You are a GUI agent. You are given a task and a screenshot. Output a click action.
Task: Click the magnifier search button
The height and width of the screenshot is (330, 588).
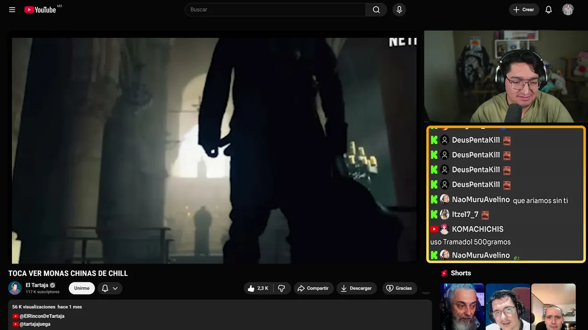pos(376,10)
